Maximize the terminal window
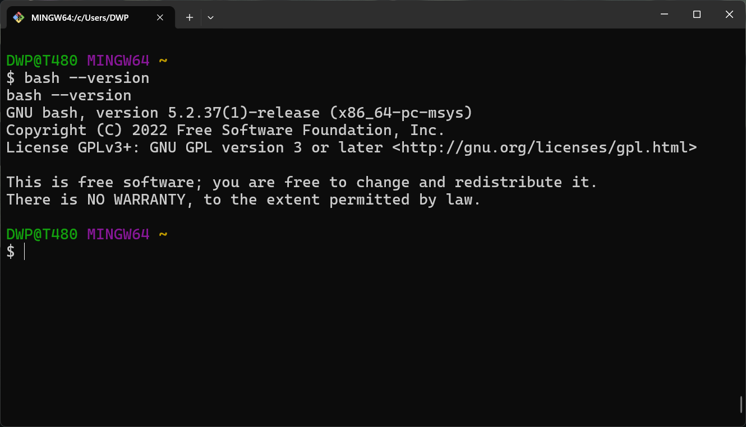The width and height of the screenshot is (746, 427). [x=697, y=15]
